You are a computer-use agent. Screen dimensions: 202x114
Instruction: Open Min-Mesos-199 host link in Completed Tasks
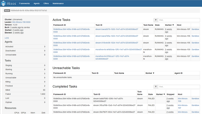[183, 100]
